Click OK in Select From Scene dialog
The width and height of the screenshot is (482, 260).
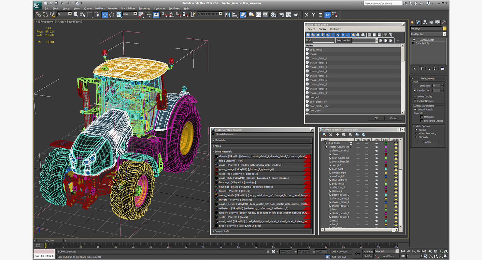376,118
